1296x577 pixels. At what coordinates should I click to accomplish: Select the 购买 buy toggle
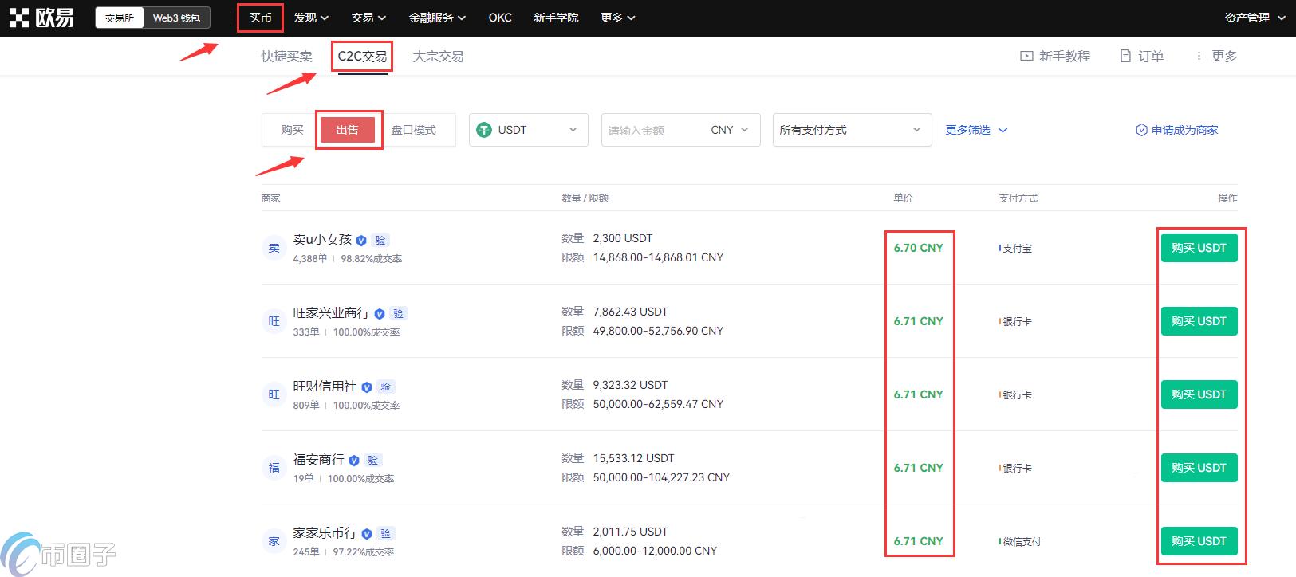[292, 130]
